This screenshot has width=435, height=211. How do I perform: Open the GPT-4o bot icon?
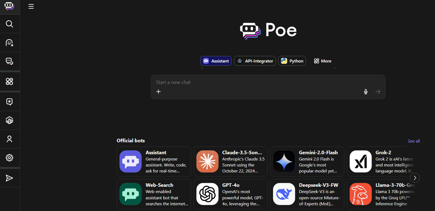point(207,194)
